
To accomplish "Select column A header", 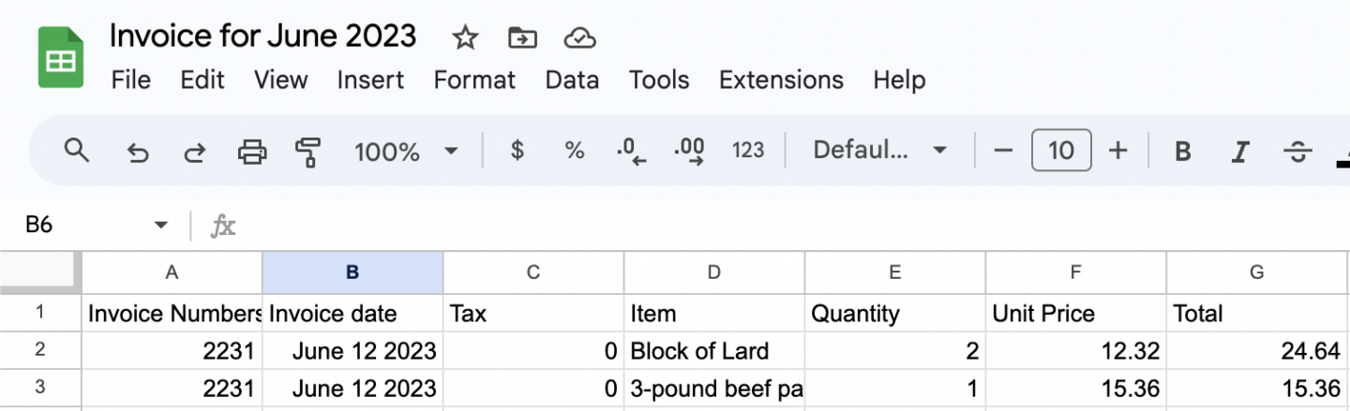I will tap(172, 272).
